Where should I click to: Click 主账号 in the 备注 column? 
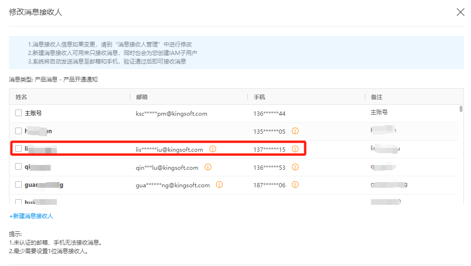click(x=379, y=112)
